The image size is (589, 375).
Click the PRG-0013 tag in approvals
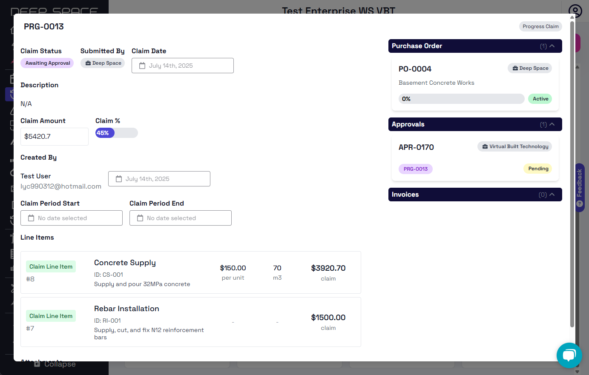point(416,169)
